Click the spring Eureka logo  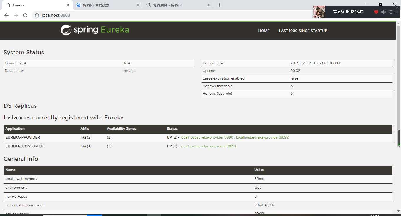[95, 30]
